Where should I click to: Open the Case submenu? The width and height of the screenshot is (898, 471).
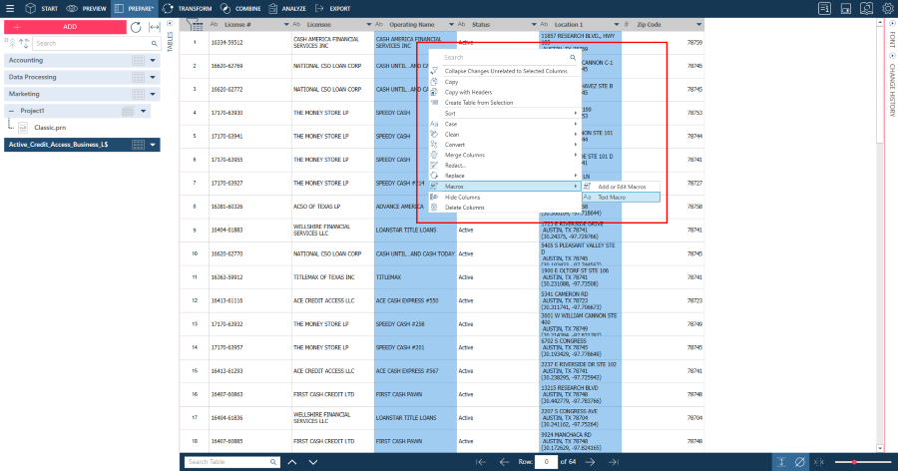(505, 124)
